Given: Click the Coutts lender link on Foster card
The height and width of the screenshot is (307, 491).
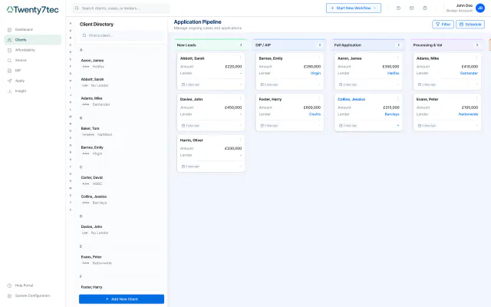Looking at the screenshot, I should pos(315,114).
